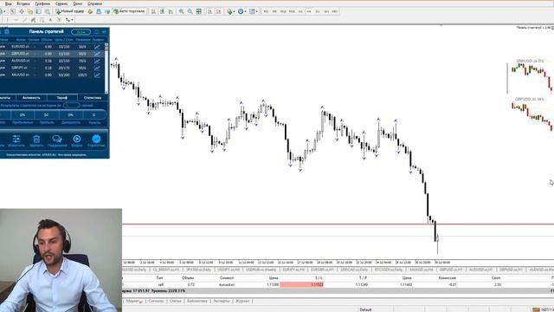Screen dimensions: 554x312
Task: Click the red highlighted S/L cell of order
Action: [302, 284]
